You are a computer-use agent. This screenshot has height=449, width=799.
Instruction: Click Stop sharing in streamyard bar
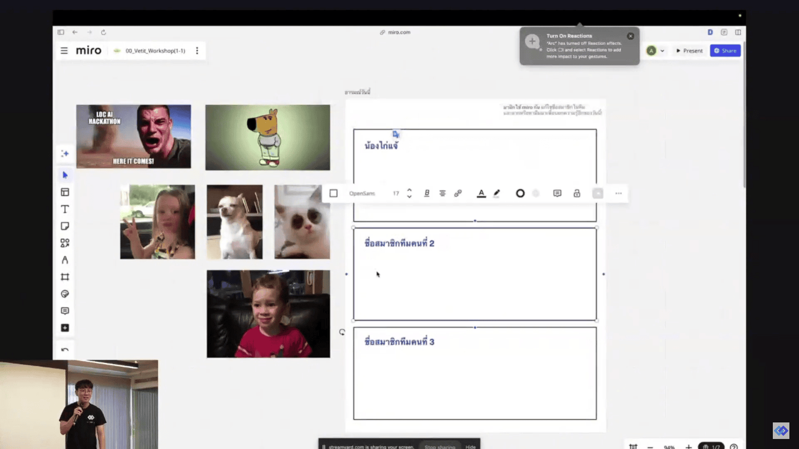click(440, 447)
